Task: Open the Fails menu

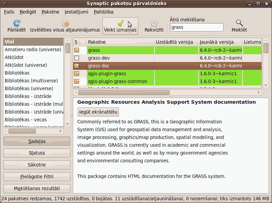Action: click(x=9, y=12)
